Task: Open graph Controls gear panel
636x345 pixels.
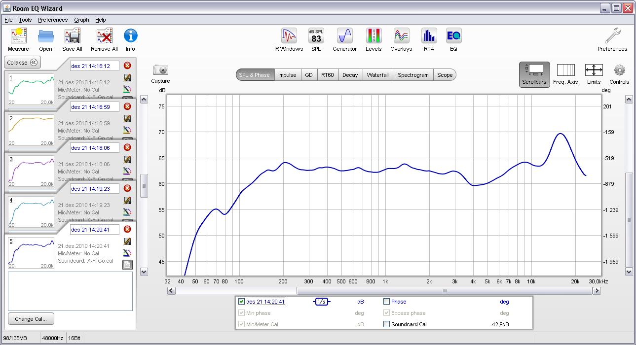Action: (x=619, y=70)
